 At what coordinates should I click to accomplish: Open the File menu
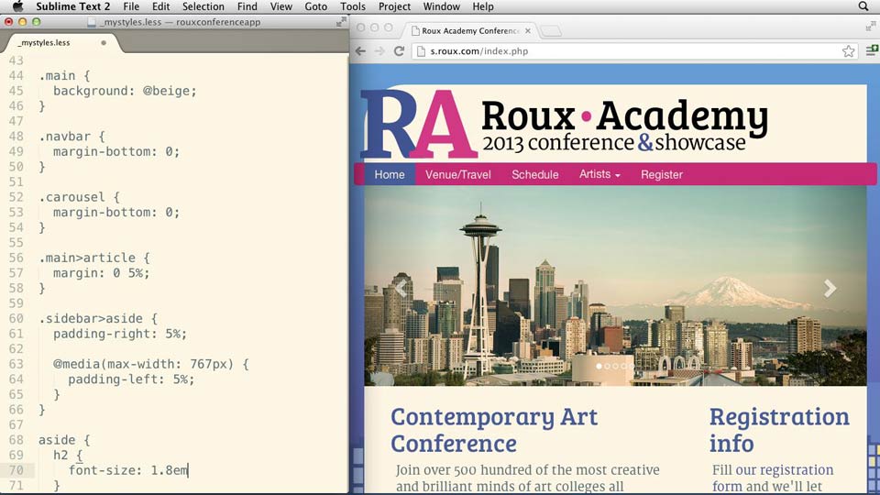tap(131, 6)
